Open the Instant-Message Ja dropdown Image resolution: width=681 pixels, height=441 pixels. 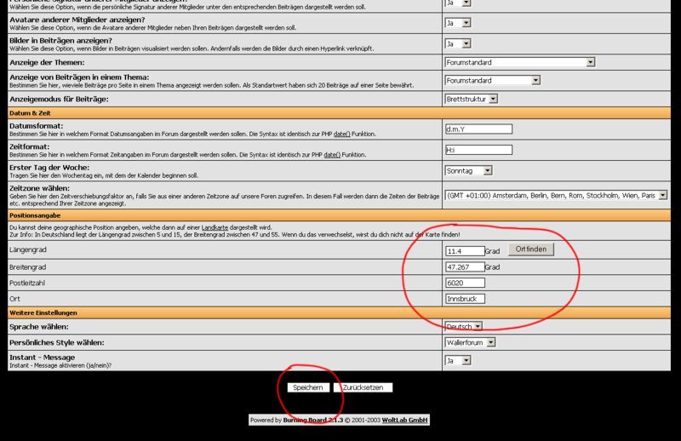(x=457, y=361)
